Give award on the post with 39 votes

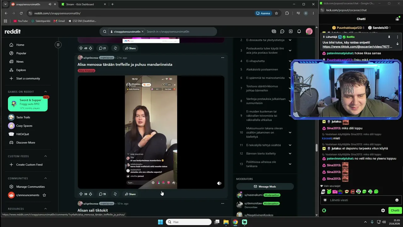[x=115, y=194]
